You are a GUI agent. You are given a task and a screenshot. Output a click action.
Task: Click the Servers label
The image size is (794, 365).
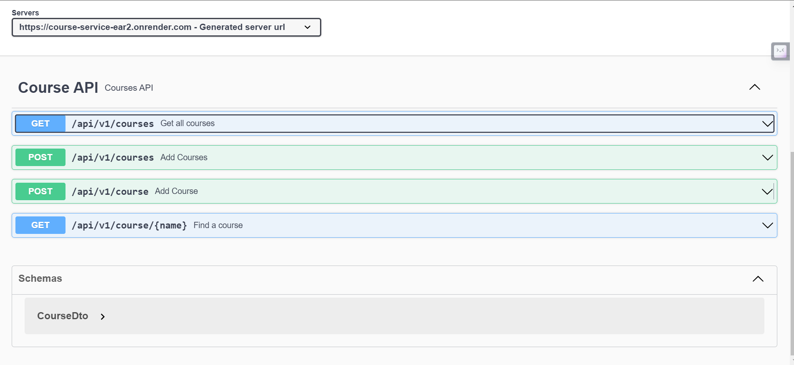pos(25,13)
